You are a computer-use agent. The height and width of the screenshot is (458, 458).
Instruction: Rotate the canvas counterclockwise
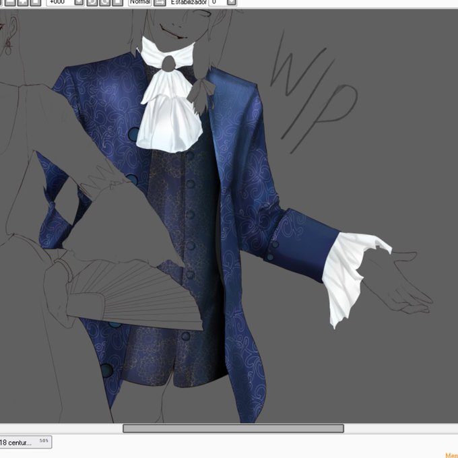tap(92, 2)
